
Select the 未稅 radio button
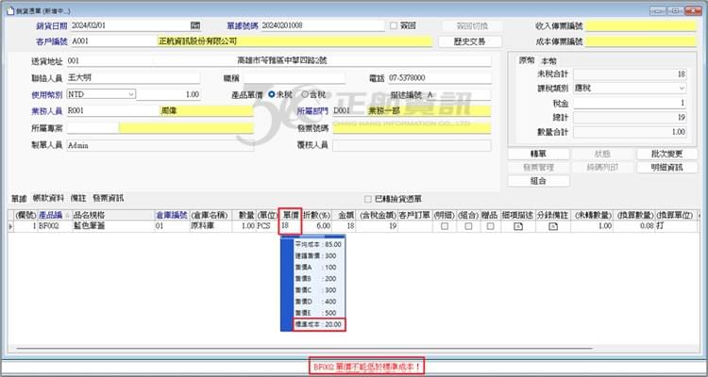click(x=271, y=94)
